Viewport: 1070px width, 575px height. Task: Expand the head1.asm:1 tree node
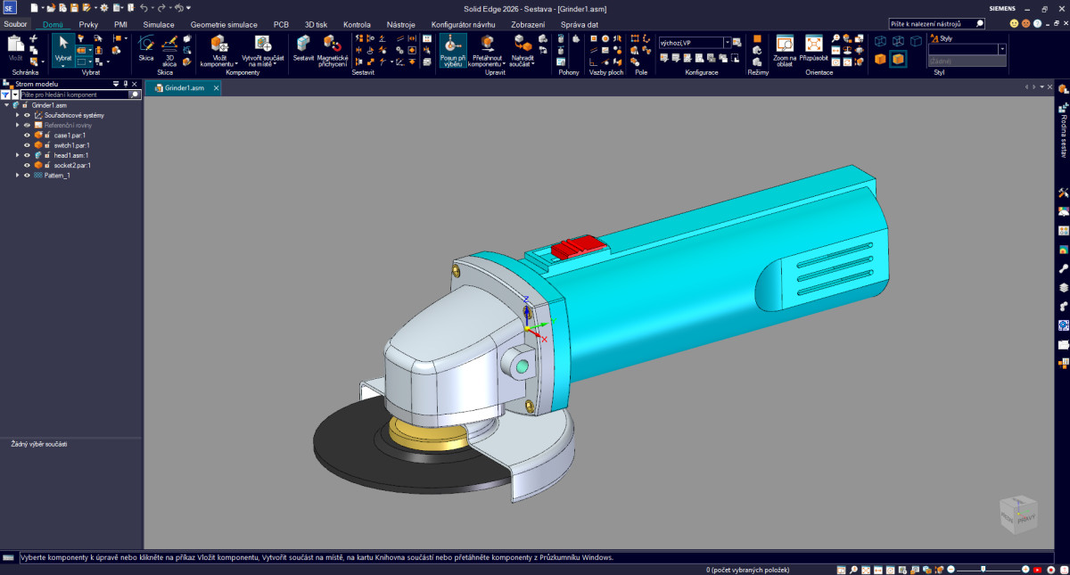tap(17, 155)
